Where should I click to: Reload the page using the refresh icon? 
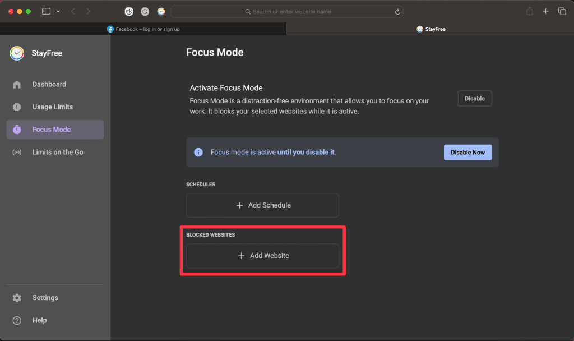[397, 11]
